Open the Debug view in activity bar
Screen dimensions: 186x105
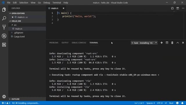[x=4, y=36]
